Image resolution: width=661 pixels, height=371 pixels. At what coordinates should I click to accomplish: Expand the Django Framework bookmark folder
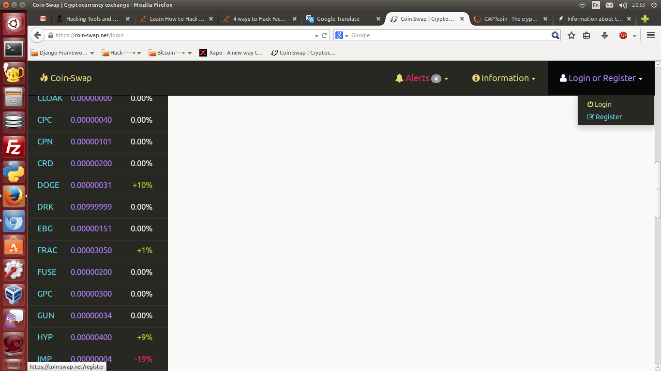click(x=62, y=53)
